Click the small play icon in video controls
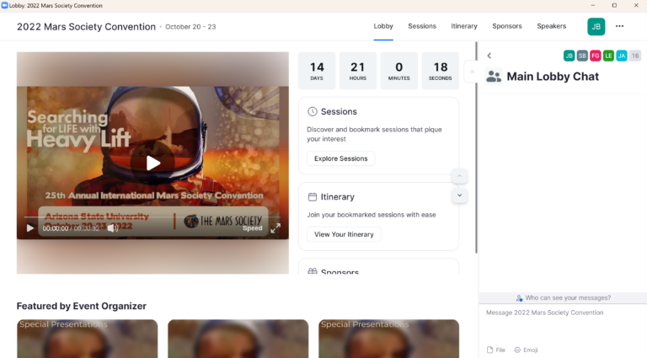Screen dimensions: 647x358 point(30,228)
